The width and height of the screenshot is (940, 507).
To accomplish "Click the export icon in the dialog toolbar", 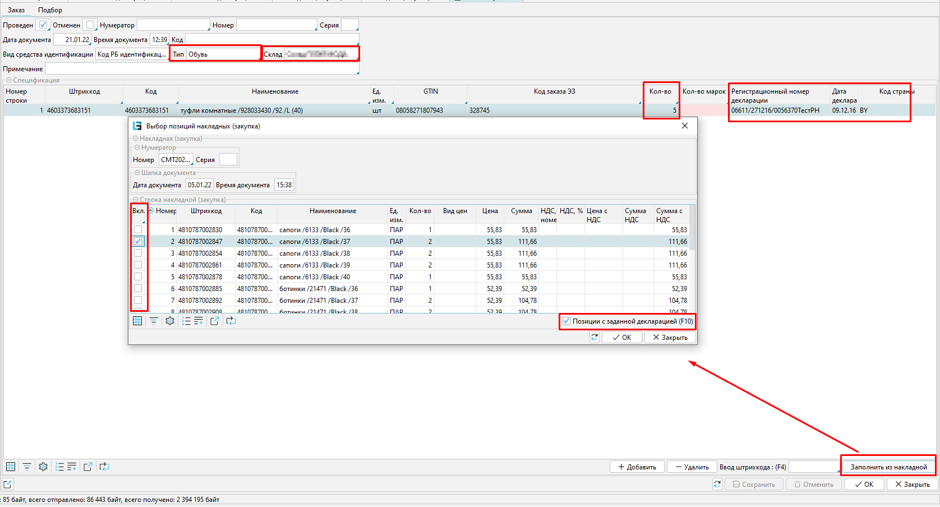I will 214,321.
